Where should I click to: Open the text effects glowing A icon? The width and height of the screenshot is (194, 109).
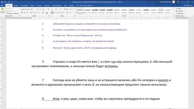coord(39,13)
